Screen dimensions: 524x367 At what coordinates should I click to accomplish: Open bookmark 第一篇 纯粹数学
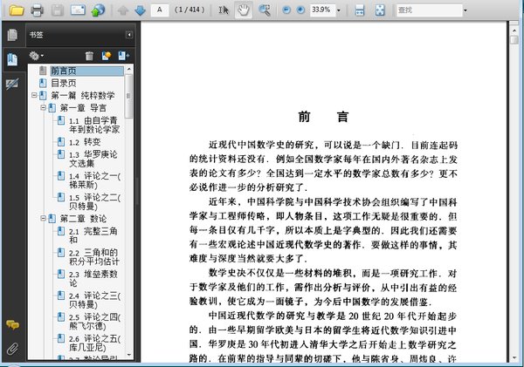(83, 95)
